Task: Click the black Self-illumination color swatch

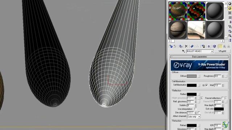Action: click(x=192, y=85)
